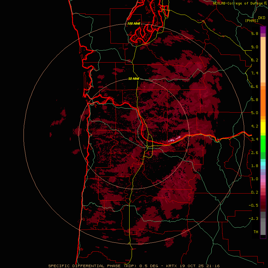This screenshot has width=268, height=268.
Task: Pick the purple swatch at legend top
Action: [x=263, y=30]
